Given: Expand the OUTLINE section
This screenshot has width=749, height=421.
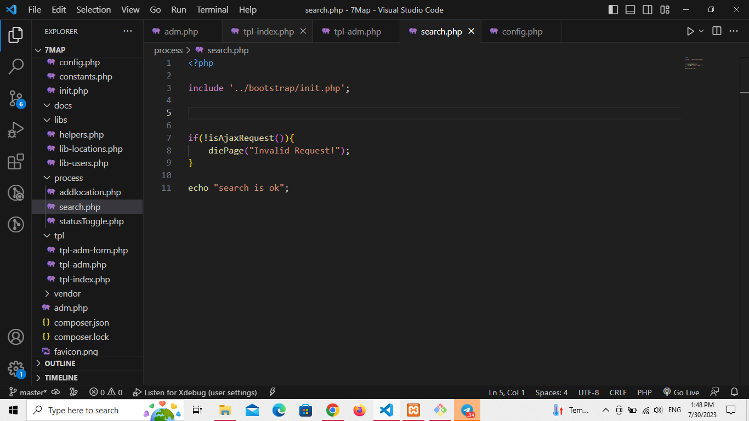Looking at the screenshot, I should click(x=87, y=363).
